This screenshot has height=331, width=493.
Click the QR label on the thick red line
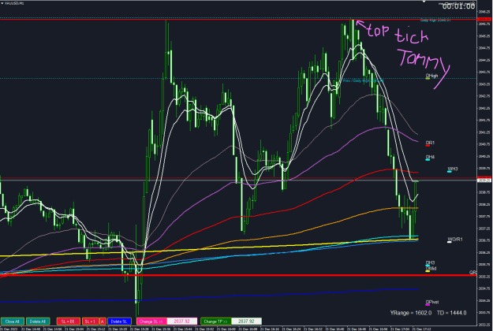[472, 272]
